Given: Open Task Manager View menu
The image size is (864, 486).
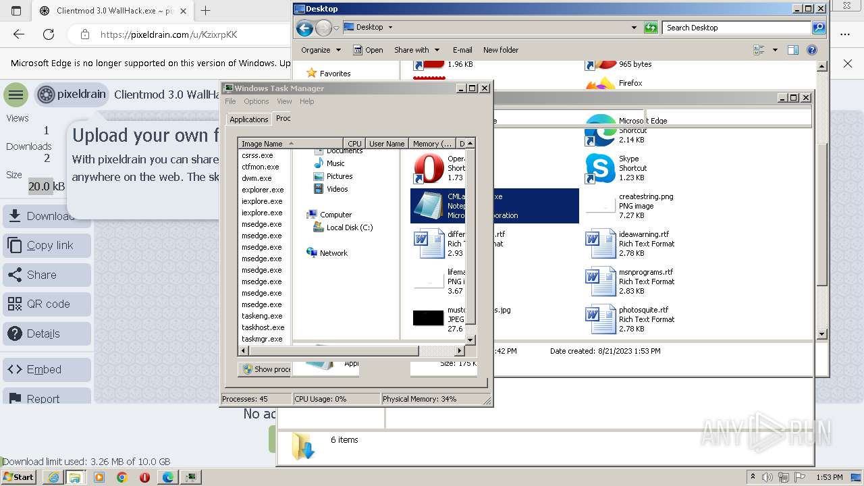Looking at the screenshot, I should click(x=284, y=101).
